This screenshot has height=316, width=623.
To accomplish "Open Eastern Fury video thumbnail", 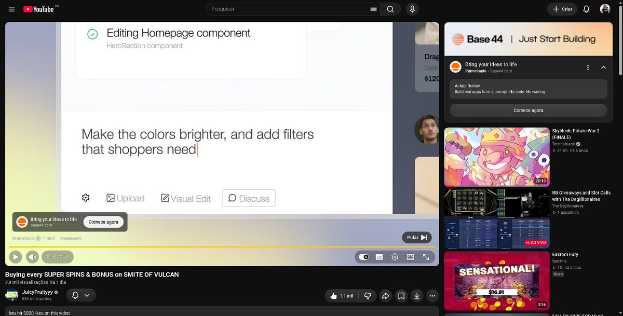I will [x=497, y=281].
